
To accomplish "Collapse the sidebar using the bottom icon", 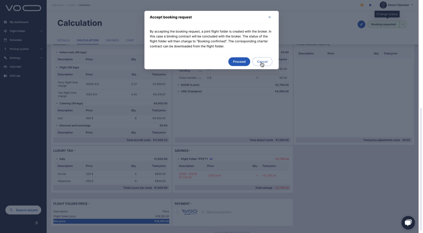I will coord(36,223).
